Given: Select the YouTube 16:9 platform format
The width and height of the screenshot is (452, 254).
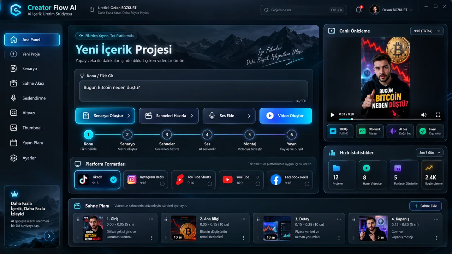Looking at the screenshot, I should [241, 180].
